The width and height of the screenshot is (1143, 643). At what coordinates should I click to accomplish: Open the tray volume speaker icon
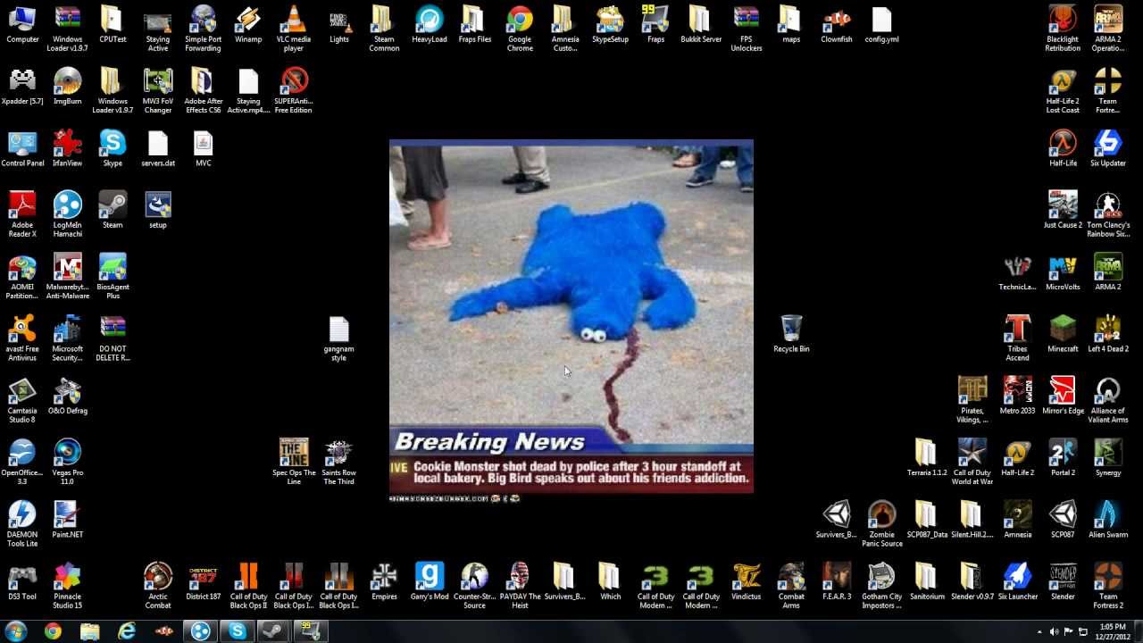coord(1055,631)
